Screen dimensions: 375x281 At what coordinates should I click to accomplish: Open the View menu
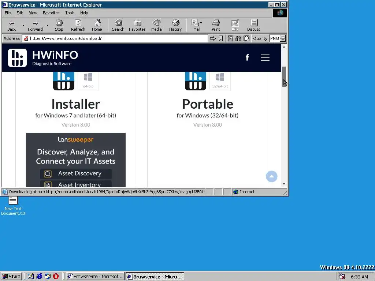pyautogui.click(x=33, y=13)
